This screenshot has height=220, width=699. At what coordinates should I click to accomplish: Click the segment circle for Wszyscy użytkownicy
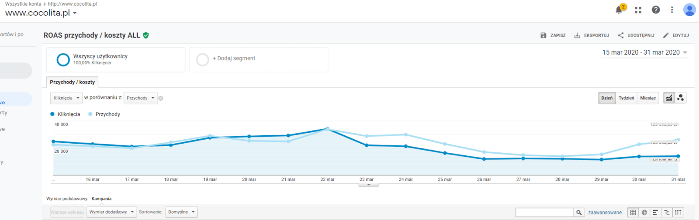(63, 59)
